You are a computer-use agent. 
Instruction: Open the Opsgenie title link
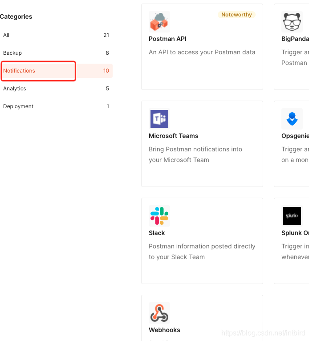coord(295,136)
